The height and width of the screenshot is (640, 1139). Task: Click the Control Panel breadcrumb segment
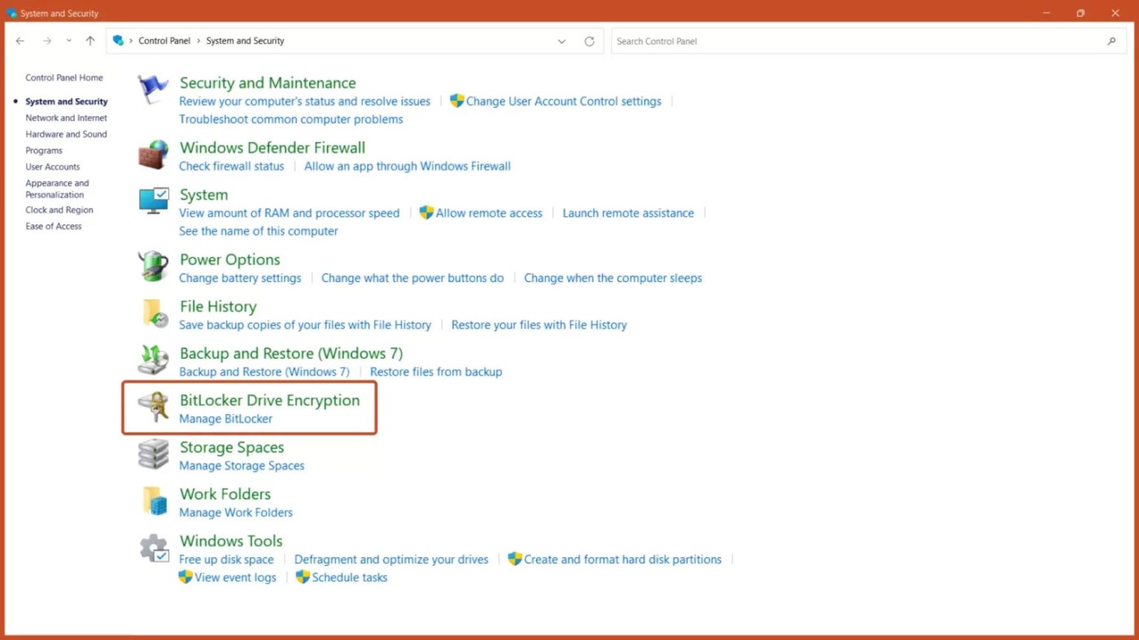click(164, 41)
